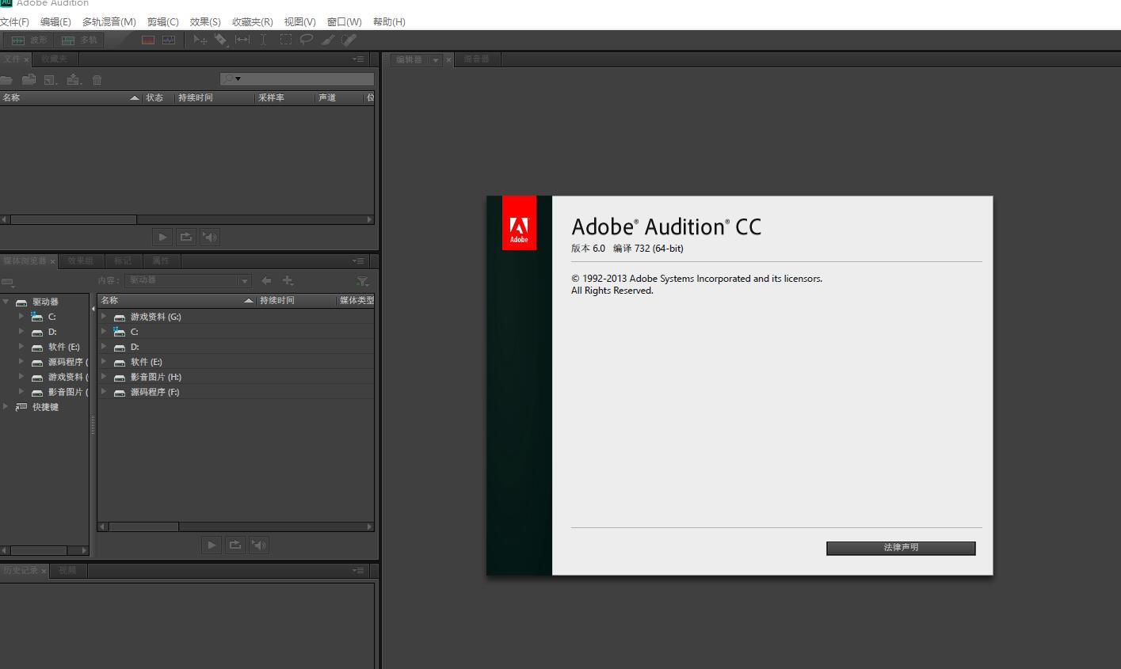Switch to 多轨 (Multitrack) view
The width and height of the screenshot is (1121, 669).
pyautogui.click(x=79, y=40)
